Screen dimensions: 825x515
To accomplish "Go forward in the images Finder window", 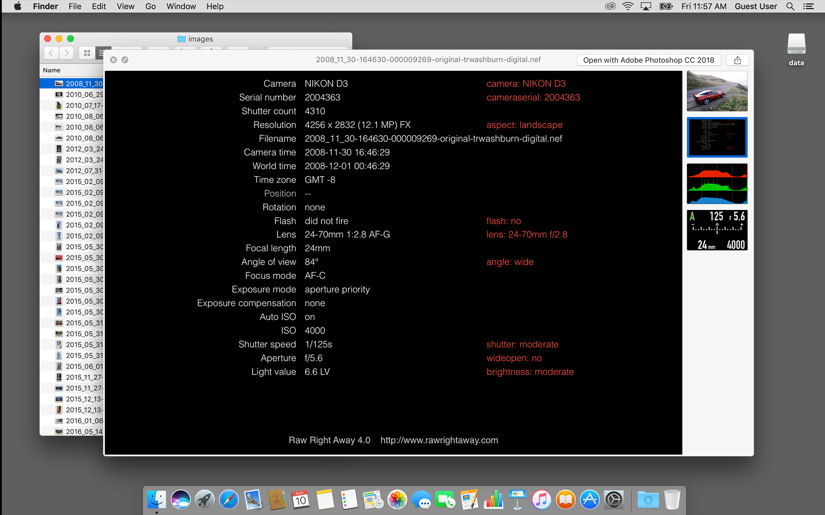I will tap(66, 53).
